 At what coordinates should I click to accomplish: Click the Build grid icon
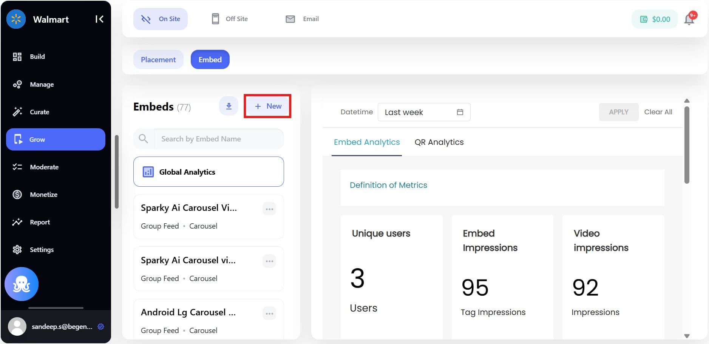(17, 57)
